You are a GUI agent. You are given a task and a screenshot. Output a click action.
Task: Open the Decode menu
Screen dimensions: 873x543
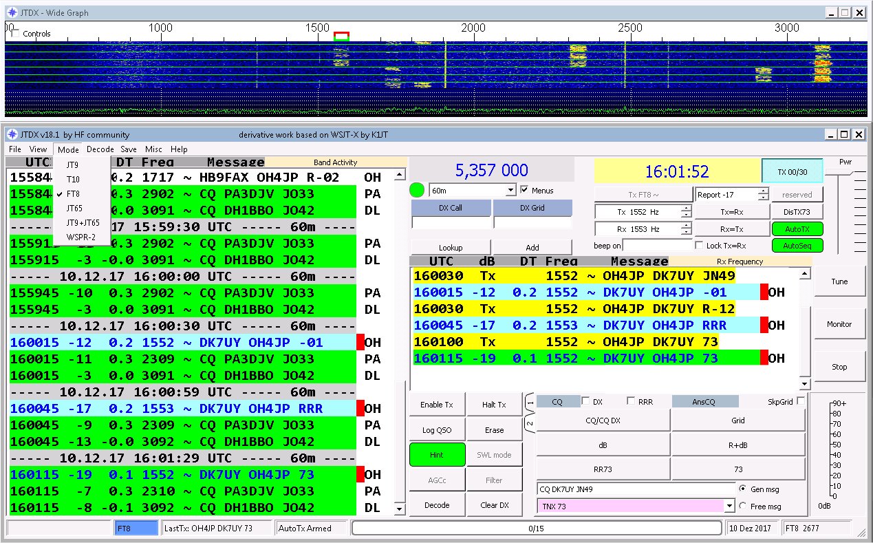100,149
